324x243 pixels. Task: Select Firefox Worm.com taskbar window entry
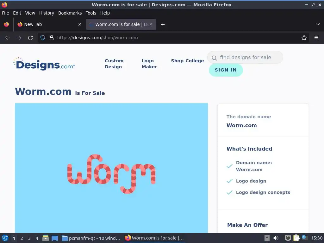[154, 238]
